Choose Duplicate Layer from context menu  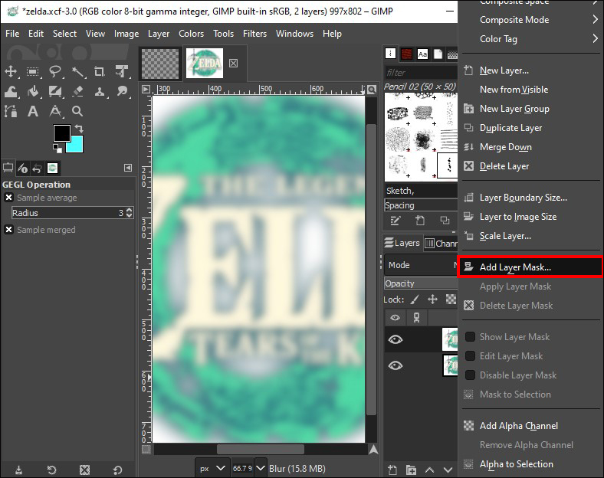tap(510, 128)
